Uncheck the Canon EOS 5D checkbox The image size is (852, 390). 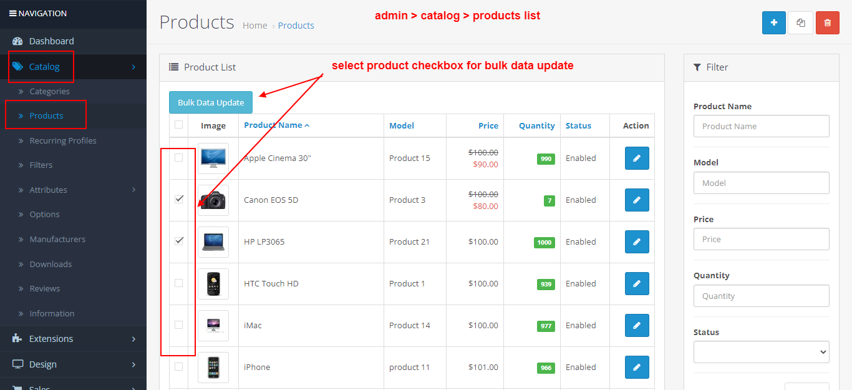[179, 199]
